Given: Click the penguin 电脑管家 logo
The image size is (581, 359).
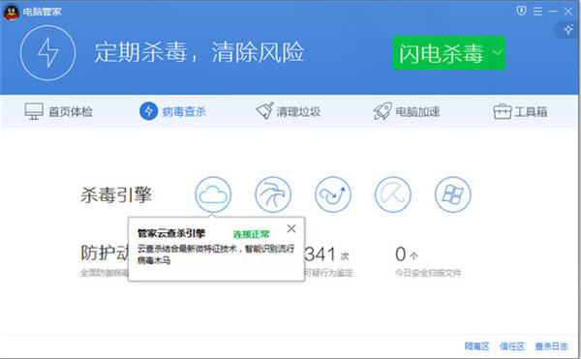Looking at the screenshot, I should (11, 13).
